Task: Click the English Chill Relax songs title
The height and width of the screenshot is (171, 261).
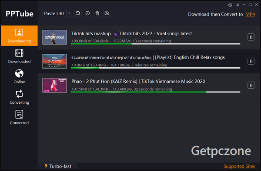Action: point(148,57)
